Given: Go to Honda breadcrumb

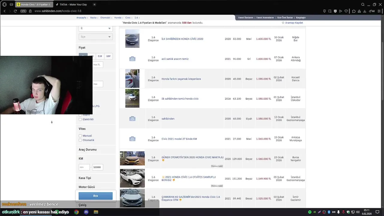Looking at the screenshot, I should tap(118, 18).
